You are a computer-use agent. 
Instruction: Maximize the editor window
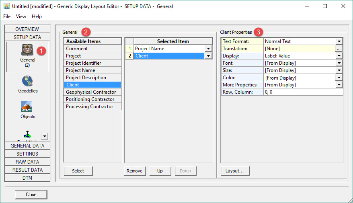pyautogui.click(x=325, y=6)
